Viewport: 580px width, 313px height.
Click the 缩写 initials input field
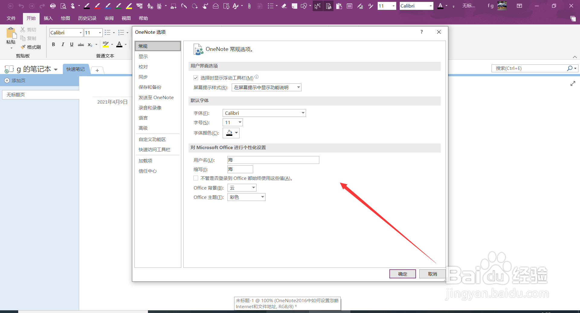[x=240, y=169]
